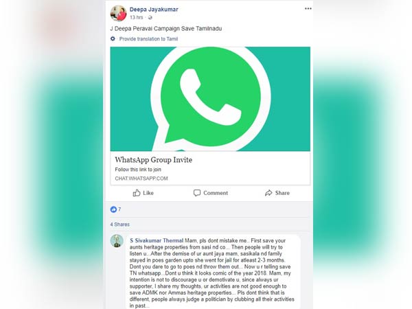
Task: Open the WhatsApp Group Invite title
Action: (x=153, y=160)
